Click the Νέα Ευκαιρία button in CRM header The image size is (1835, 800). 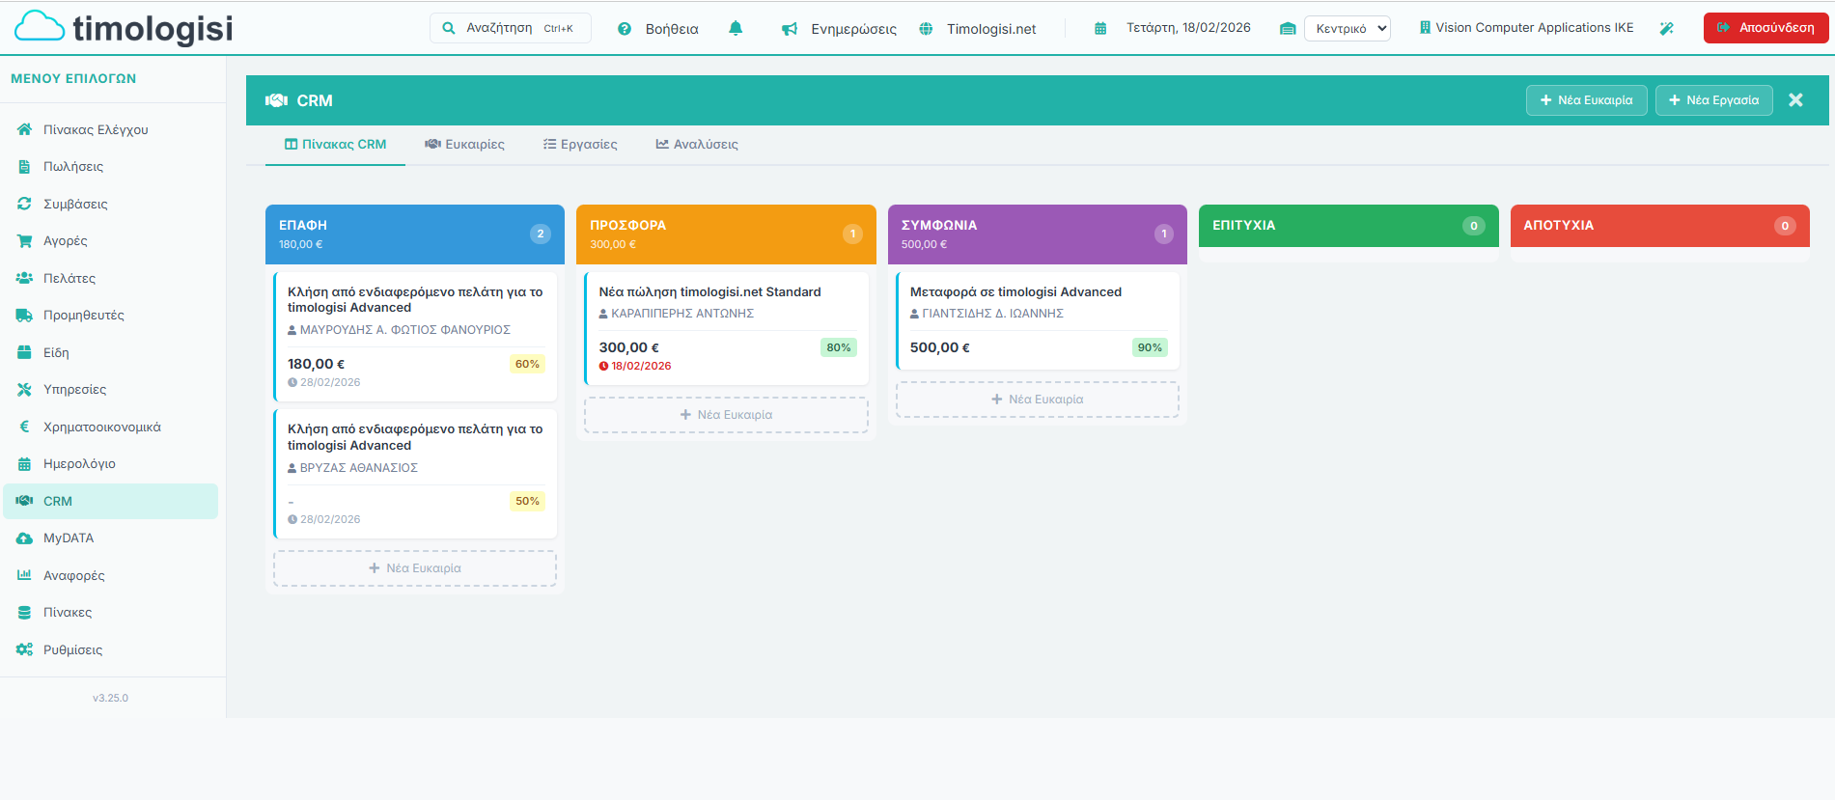[1586, 100]
